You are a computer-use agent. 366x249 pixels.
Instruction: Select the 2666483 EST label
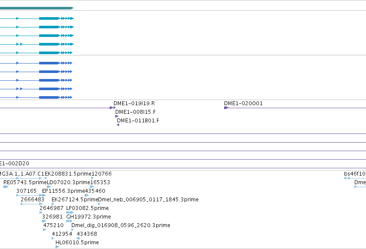click(x=32, y=200)
